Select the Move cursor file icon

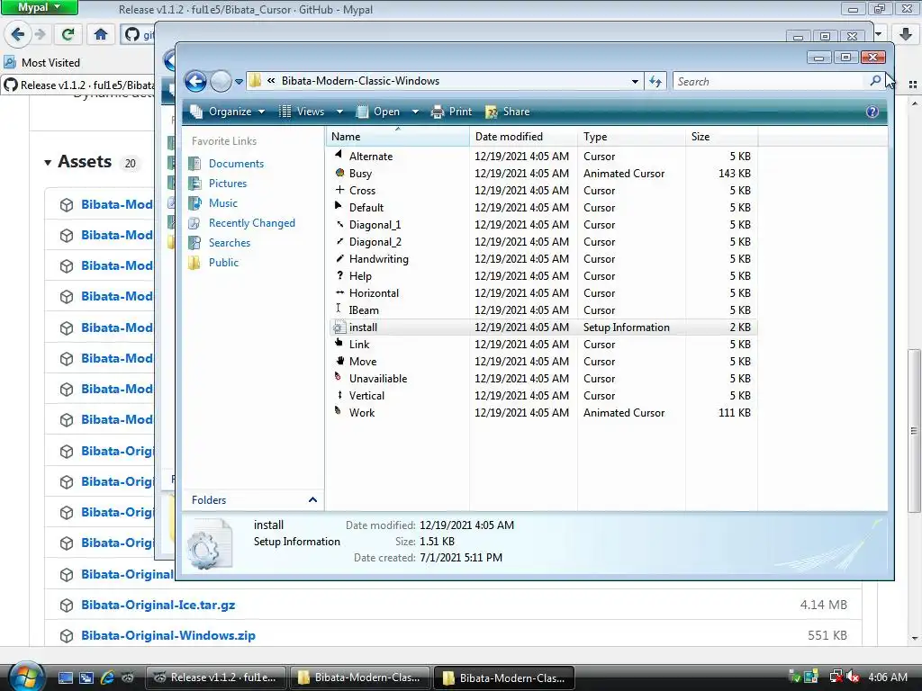pos(339,360)
